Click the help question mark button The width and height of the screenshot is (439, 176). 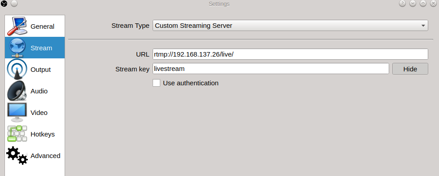coord(402,4)
